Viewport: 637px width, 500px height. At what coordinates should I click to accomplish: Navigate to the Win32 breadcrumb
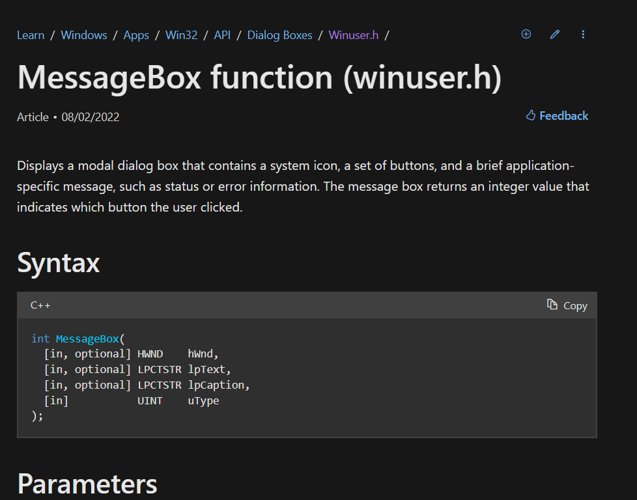coord(181,35)
